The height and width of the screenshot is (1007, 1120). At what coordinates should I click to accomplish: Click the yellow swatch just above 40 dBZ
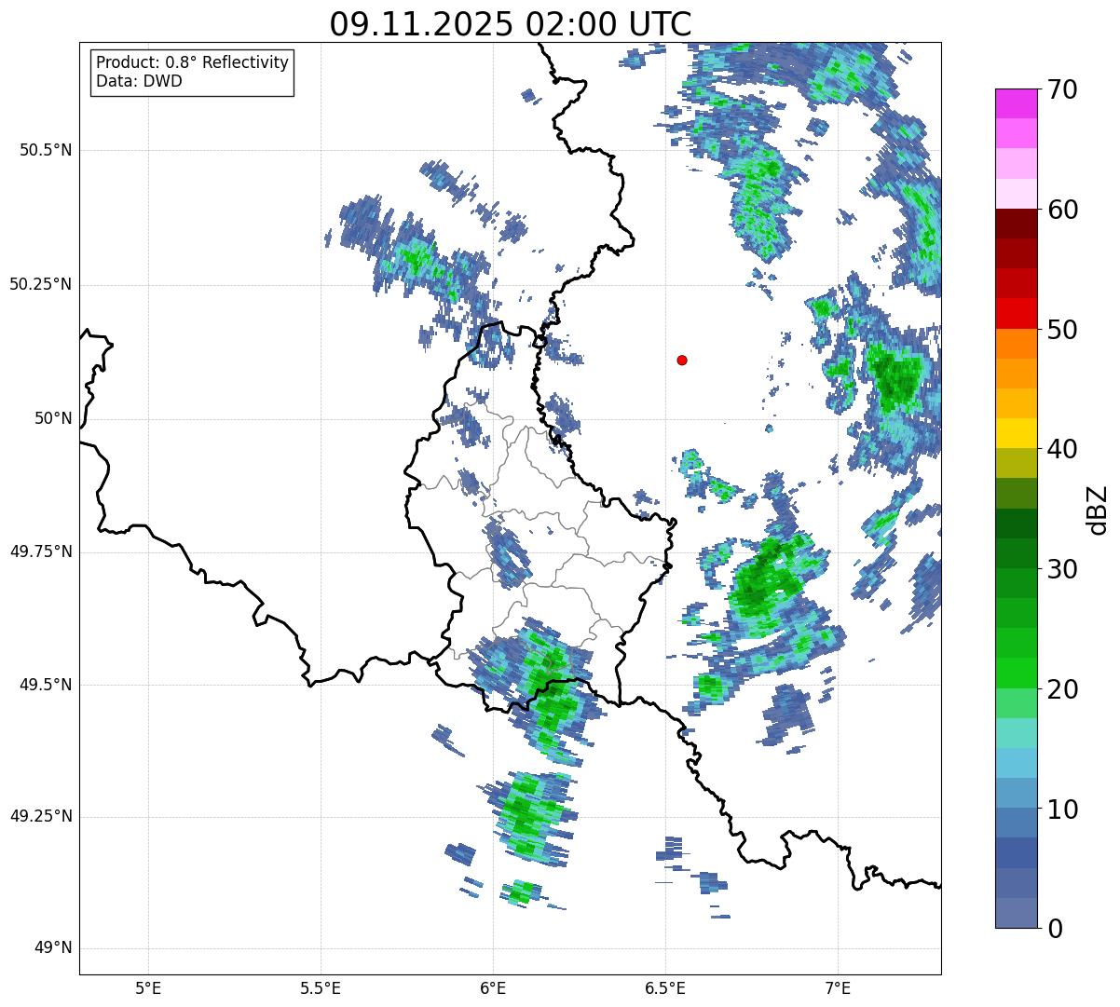[1017, 433]
